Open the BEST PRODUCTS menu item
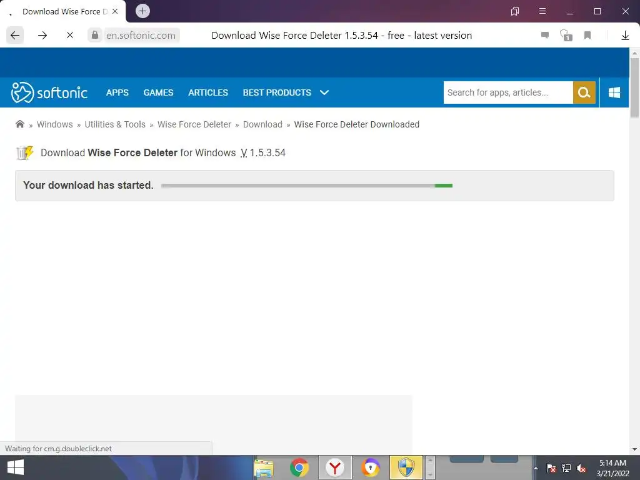The width and height of the screenshot is (640, 480). (x=277, y=92)
